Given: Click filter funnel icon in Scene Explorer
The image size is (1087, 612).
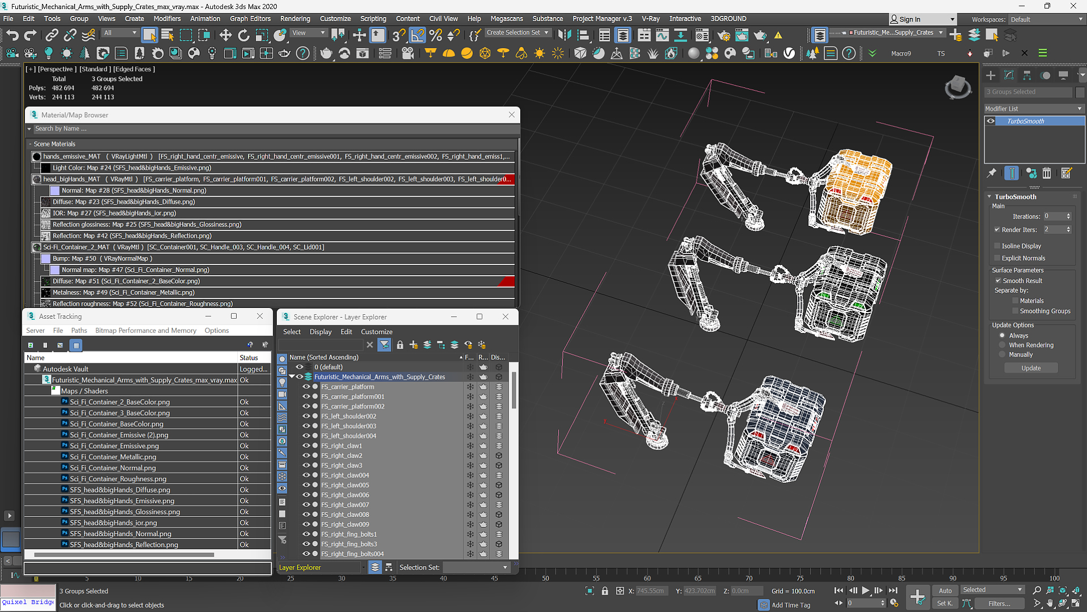Looking at the screenshot, I should click(384, 344).
